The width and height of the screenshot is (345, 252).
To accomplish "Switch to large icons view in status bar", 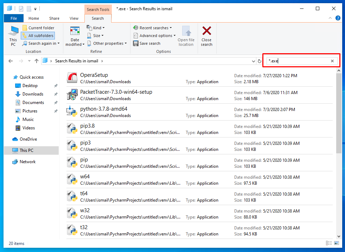I will tap(337, 243).
